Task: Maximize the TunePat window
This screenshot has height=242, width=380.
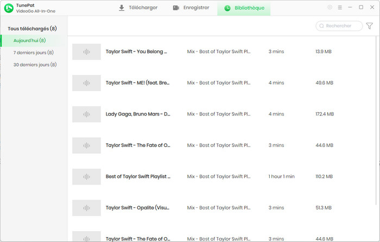Action: coord(361,7)
